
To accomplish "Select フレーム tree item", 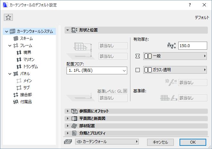I will pyautogui.click(x=26, y=46).
